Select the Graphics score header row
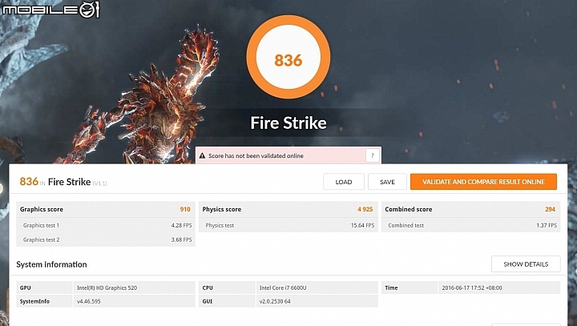This screenshot has height=326, width=577. click(106, 209)
